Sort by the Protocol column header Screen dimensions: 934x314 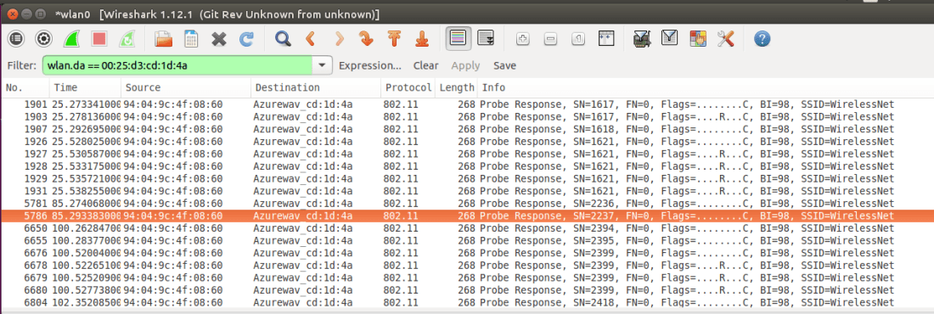click(x=408, y=87)
